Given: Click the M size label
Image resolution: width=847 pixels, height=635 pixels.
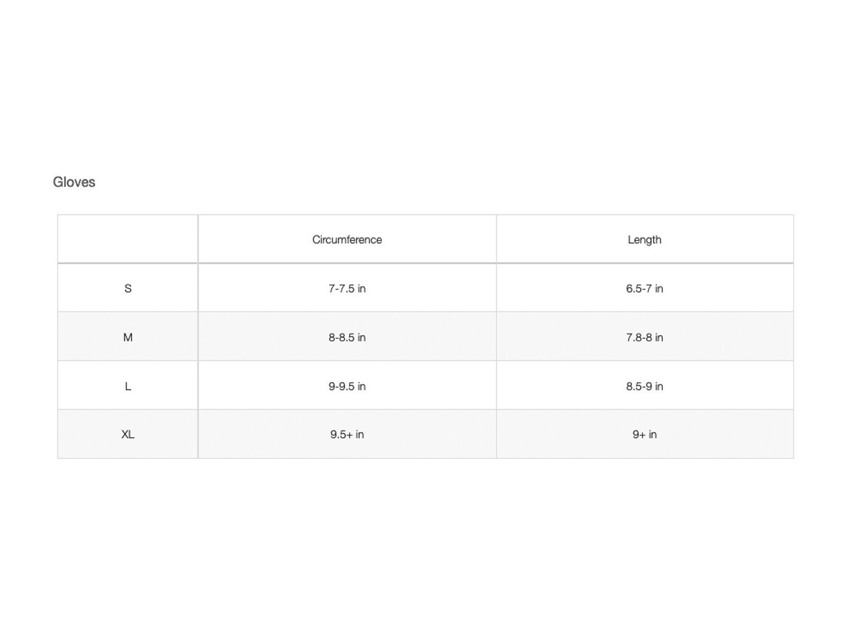Looking at the screenshot, I should click(x=128, y=337).
